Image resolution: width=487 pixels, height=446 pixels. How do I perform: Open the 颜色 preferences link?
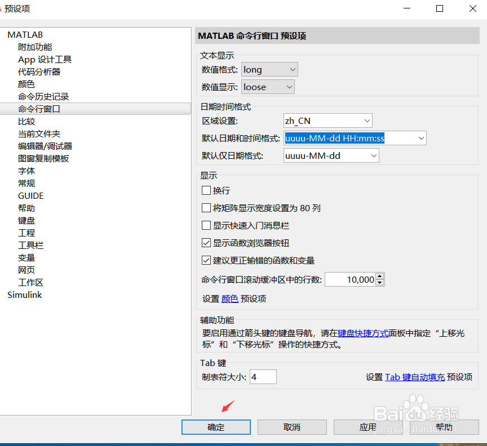coord(230,299)
